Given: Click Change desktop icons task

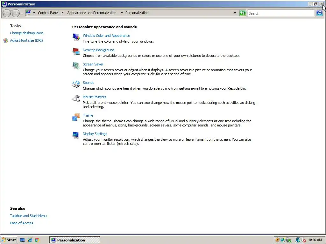Looking at the screenshot, I should tap(27, 33).
